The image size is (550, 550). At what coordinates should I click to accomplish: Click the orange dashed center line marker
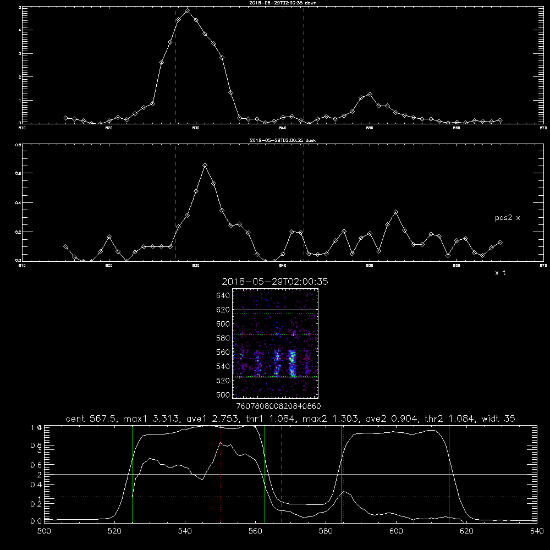[282, 474]
